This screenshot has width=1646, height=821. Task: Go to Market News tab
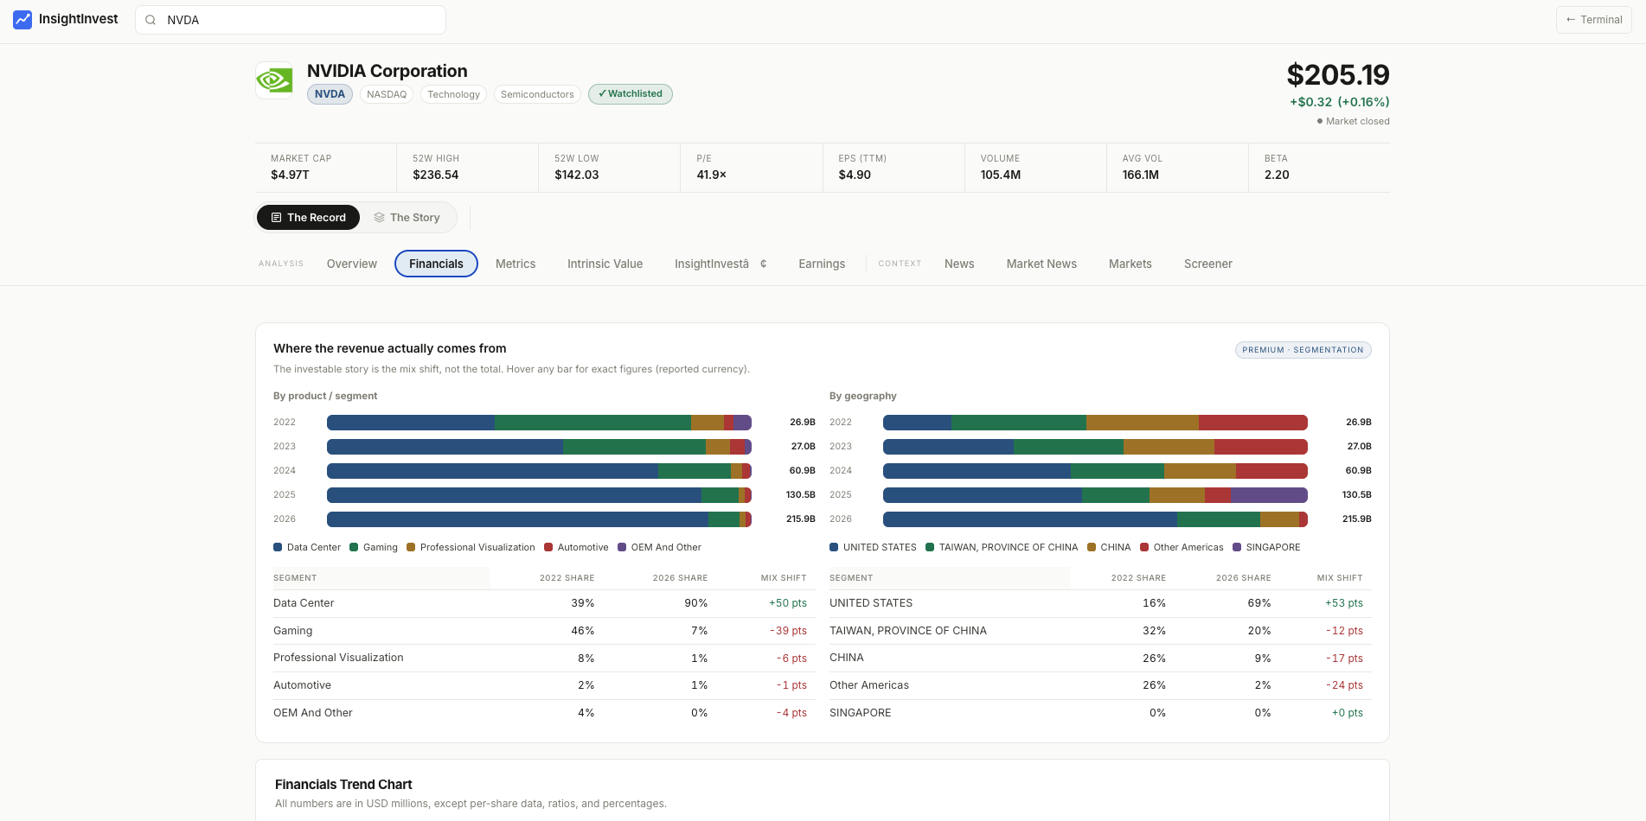click(1041, 264)
